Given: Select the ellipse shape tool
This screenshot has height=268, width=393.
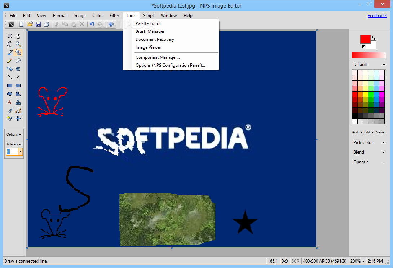Looking at the screenshot, I should pos(9,94).
